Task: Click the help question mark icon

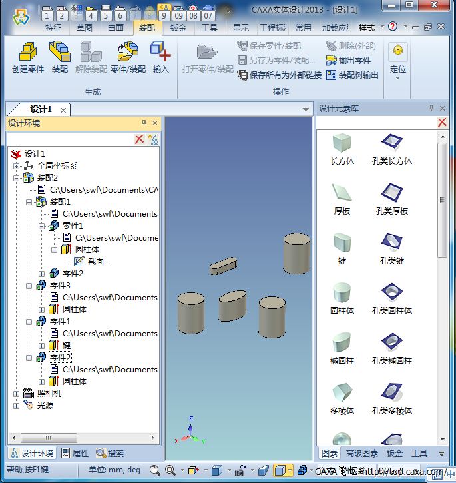Action: [393, 27]
